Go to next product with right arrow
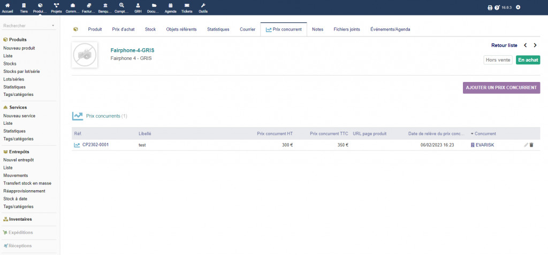The width and height of the screenshot is (548, 255). pyautogui.click(x=535, y=46)
